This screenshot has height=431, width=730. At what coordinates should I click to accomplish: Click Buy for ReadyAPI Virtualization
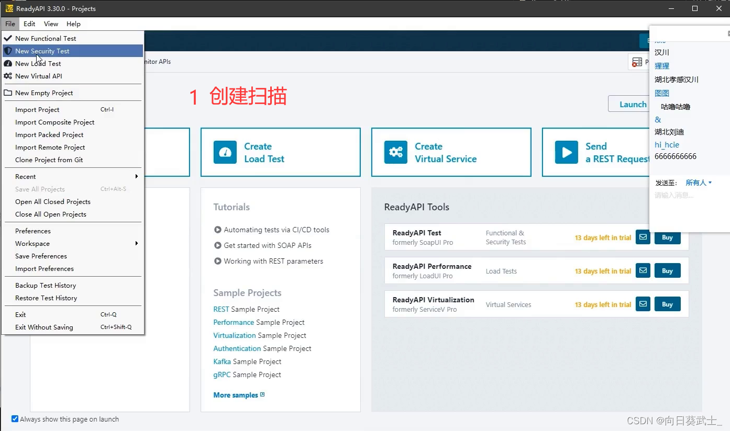667,304
